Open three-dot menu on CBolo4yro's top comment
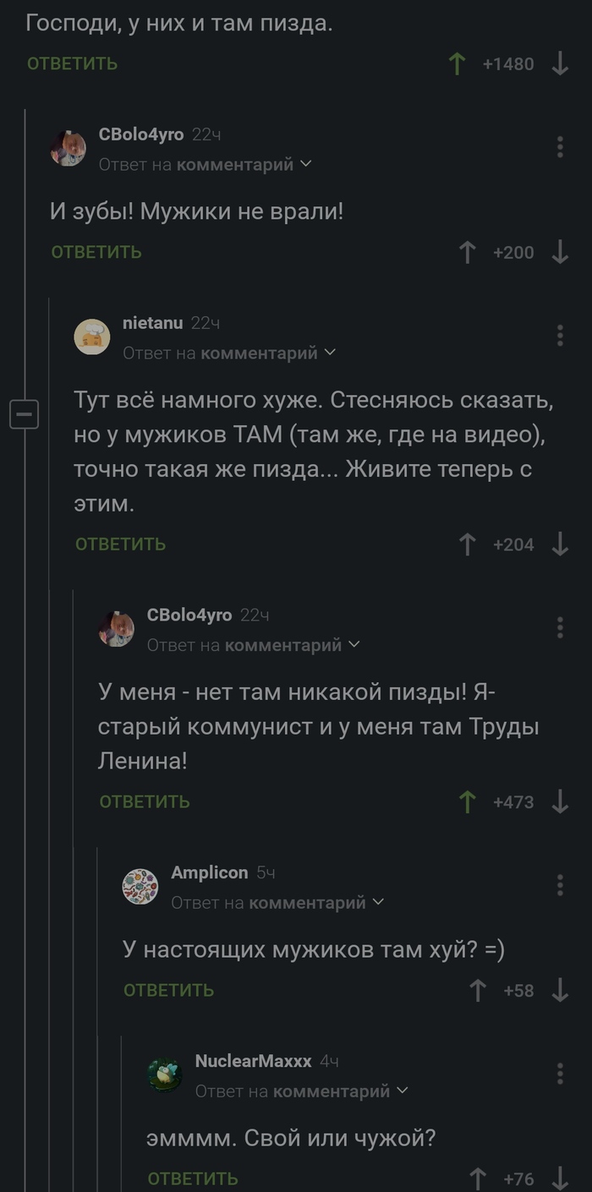Viewport: 592px width, 1192px height. pyautogui.click(x=559, y=147)
